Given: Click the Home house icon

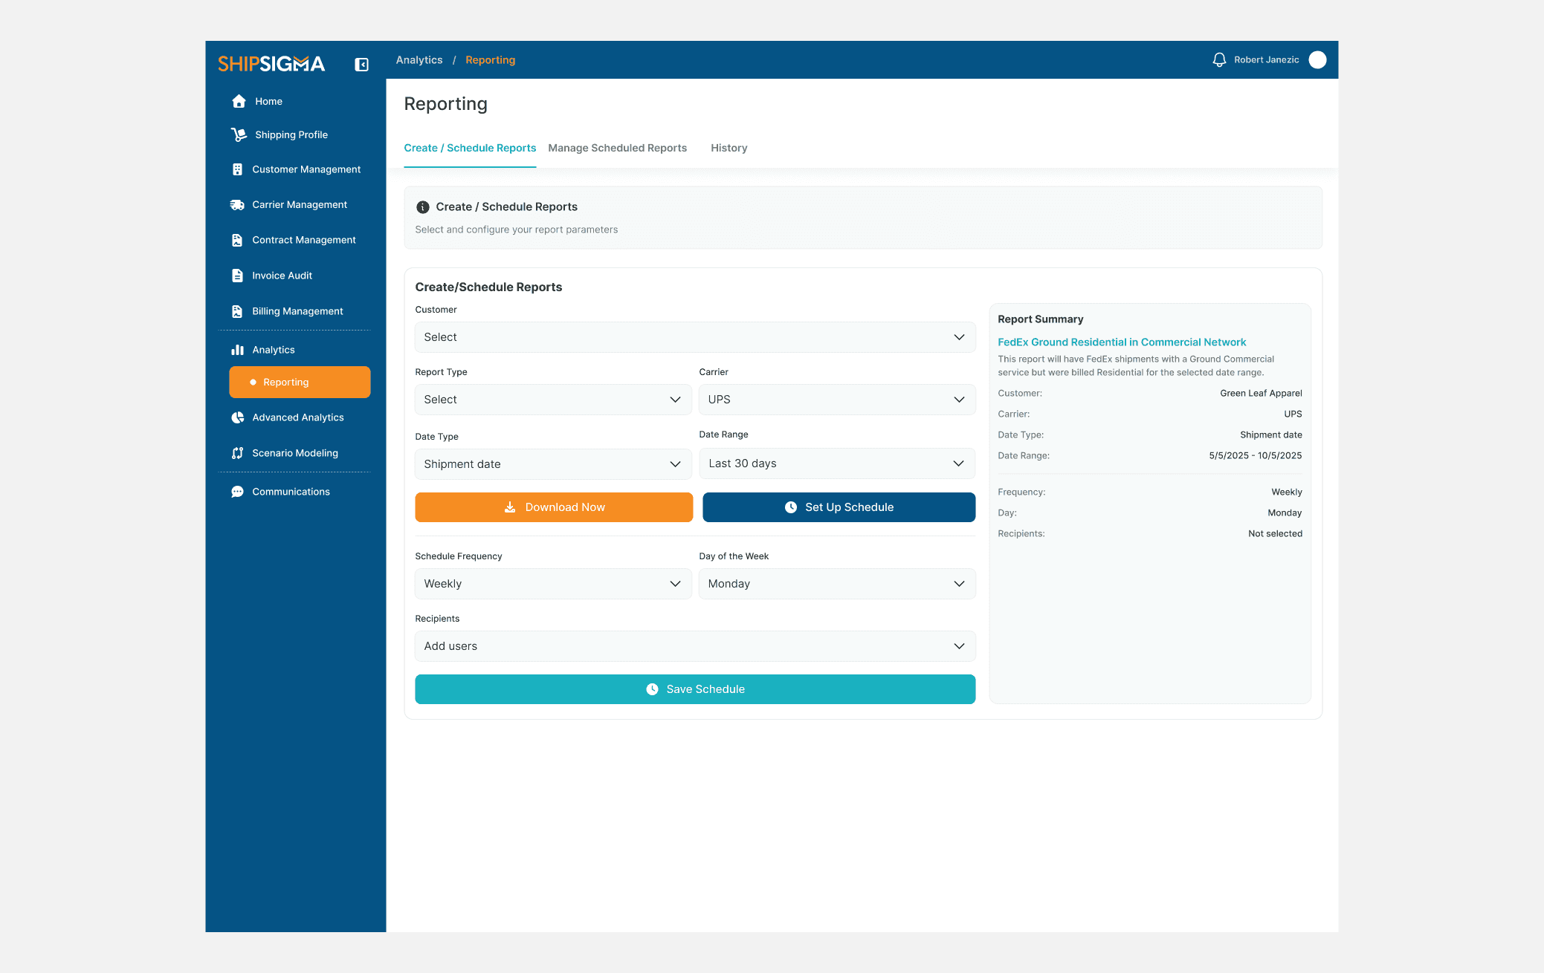Looking at the screenshot, I should tap(239, 102).
